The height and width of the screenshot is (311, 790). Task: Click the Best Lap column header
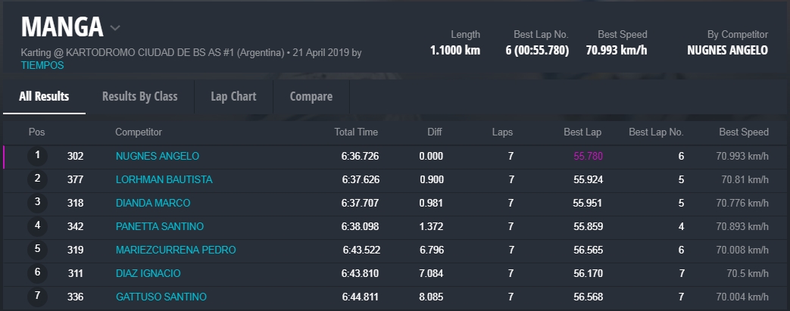point(582,132)
